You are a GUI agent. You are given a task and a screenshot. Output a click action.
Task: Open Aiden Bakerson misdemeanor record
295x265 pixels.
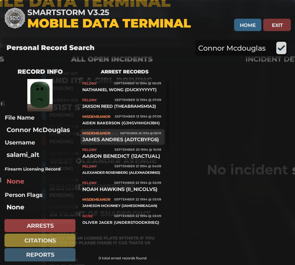click(122, 120)
